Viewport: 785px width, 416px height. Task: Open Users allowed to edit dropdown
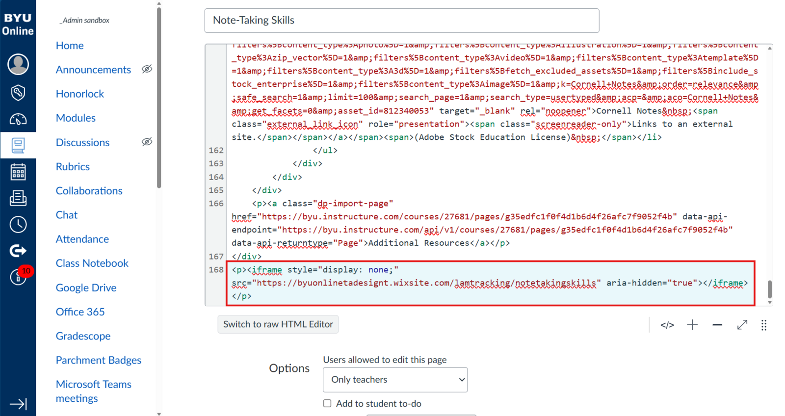[x=395, y=380]
